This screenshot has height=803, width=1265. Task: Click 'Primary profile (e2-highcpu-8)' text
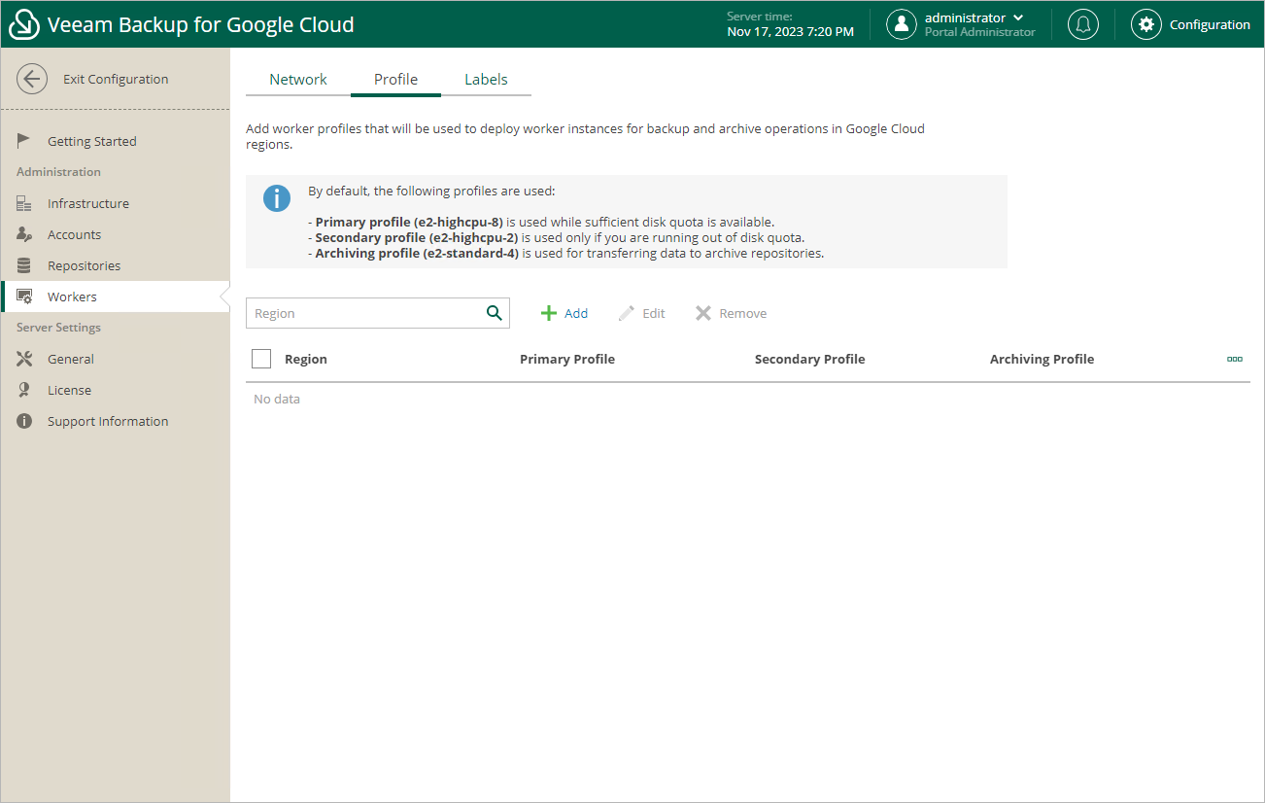(x=409, y=222)
